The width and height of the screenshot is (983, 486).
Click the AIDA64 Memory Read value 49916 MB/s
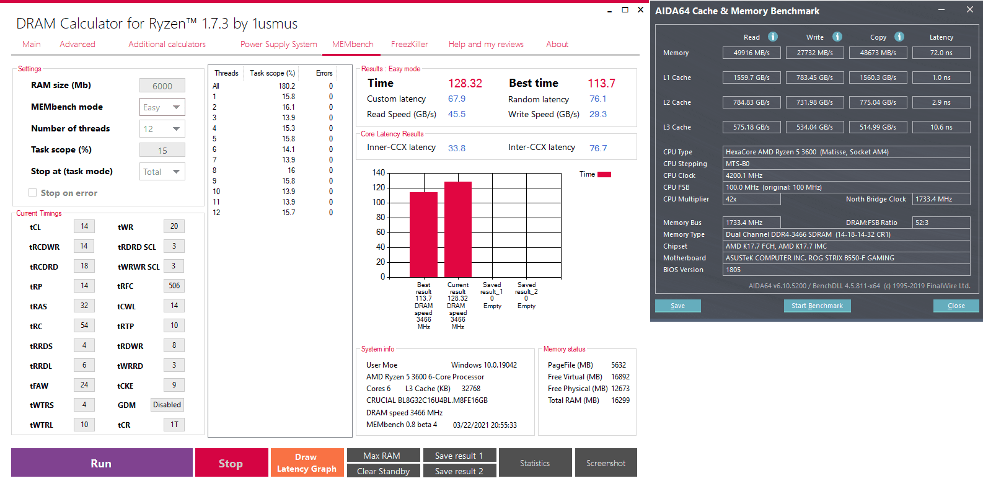click(x=752, y=53)
